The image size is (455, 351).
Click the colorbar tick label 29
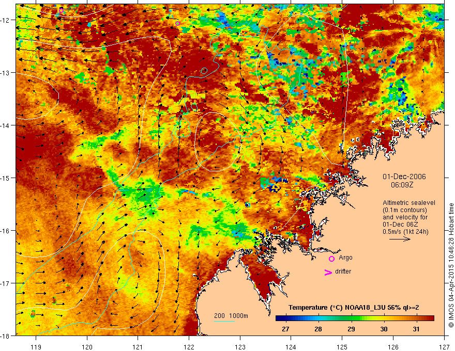coord(351,329)
